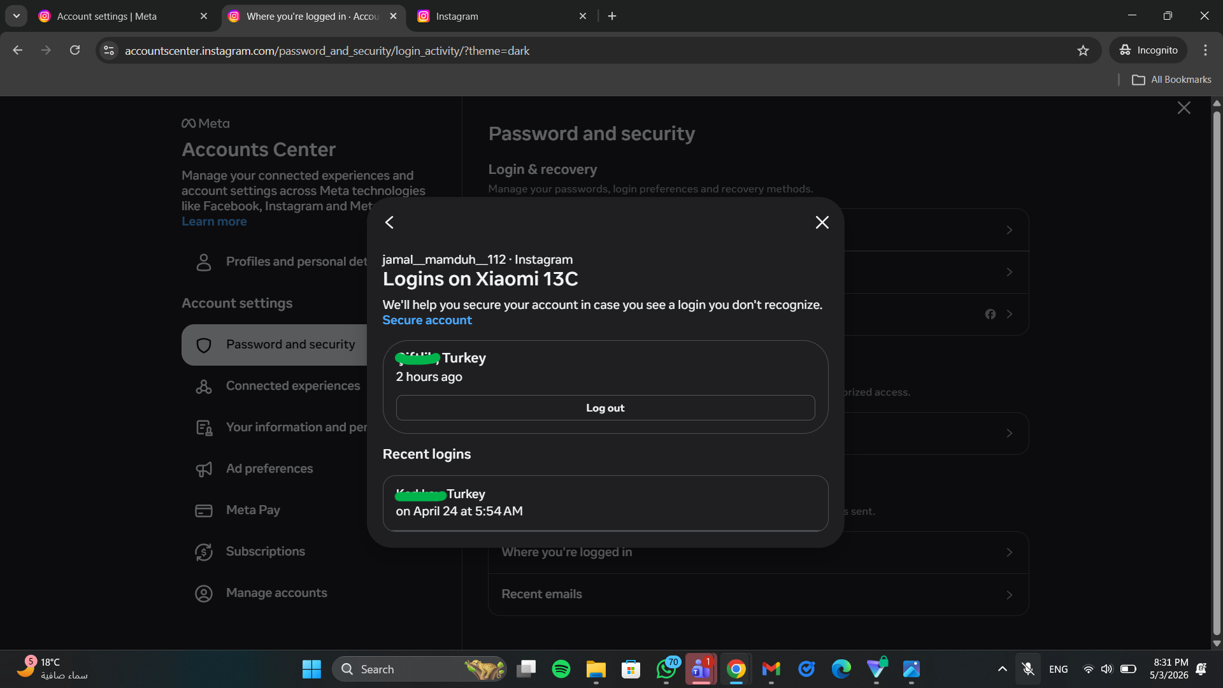The image size is (1223, 688).
Task: Switch to the Account settings | Meta tab
Action: pyautogui.click(x=123, y=16)
